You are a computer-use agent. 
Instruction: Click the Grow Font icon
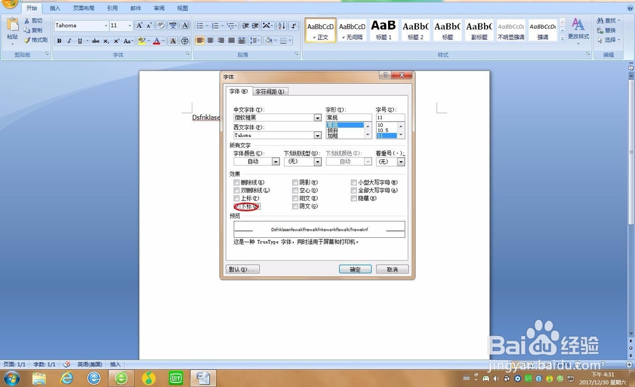tap(139, 25)
